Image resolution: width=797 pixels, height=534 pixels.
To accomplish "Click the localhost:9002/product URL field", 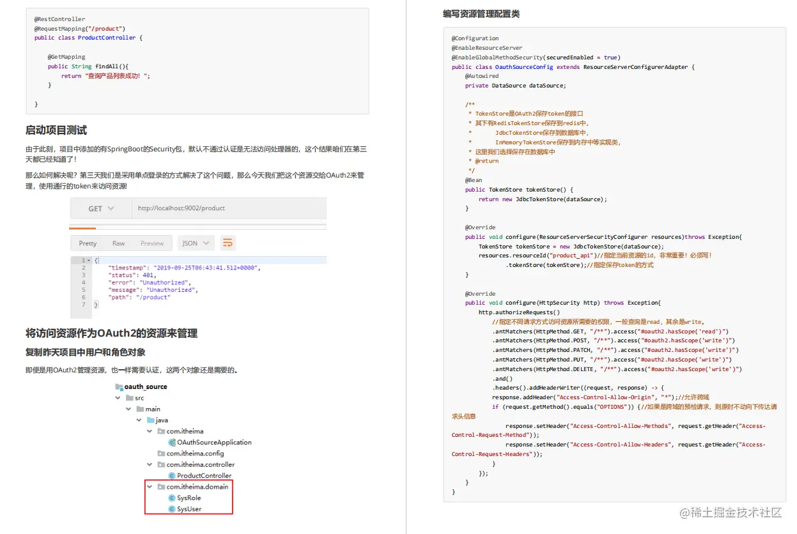I will click(x=180, y=207).
